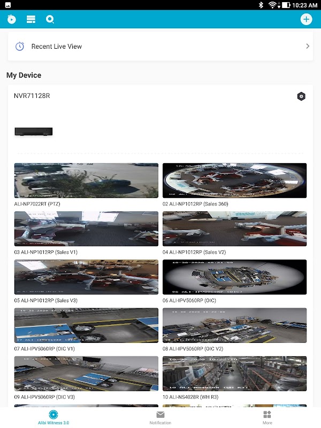Open the NVR71128R device name

pyautogui.click(x=32, y=96)
